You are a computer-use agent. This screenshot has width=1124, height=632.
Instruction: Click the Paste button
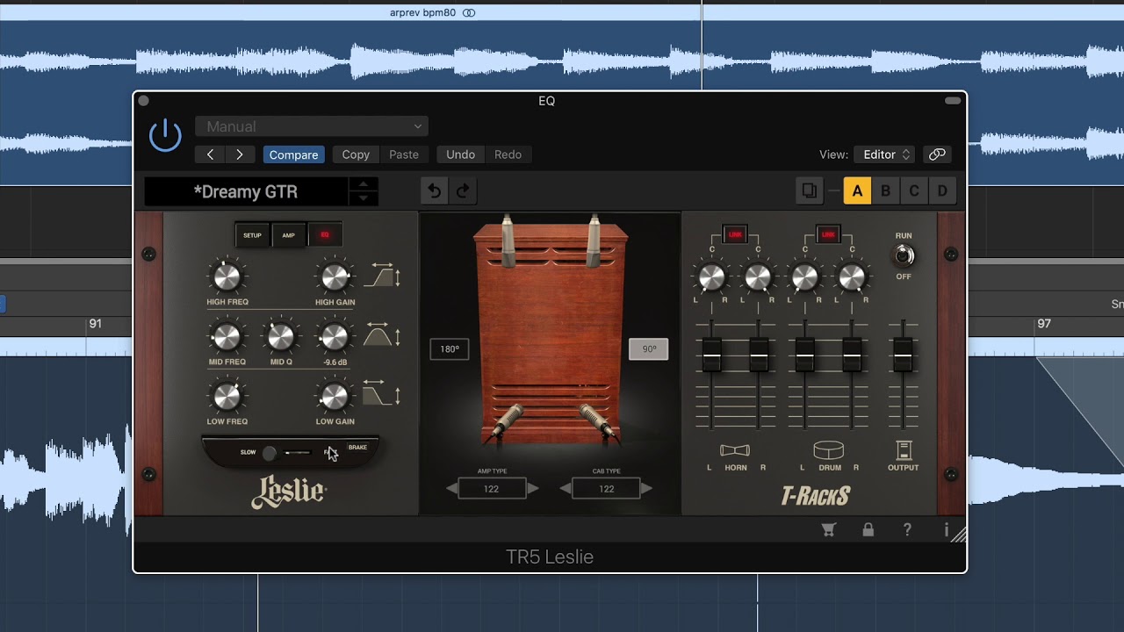404,154
